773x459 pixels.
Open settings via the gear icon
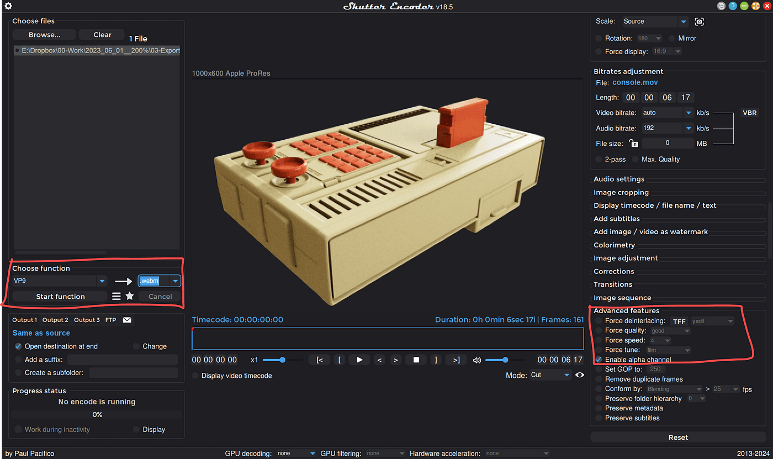click(x=8, y=6)
